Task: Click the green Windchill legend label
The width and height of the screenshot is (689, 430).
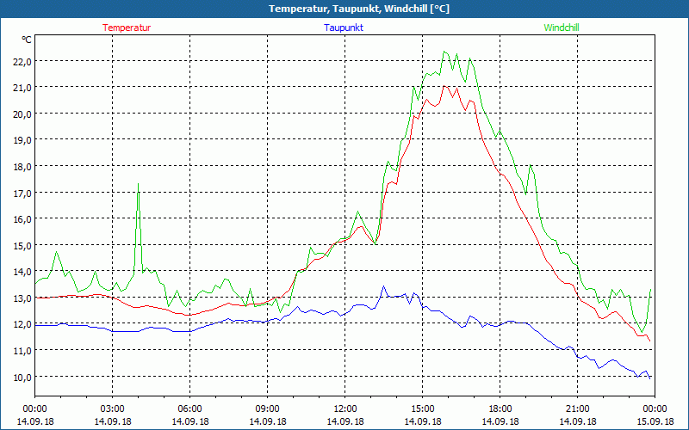Action: point(562,28)
